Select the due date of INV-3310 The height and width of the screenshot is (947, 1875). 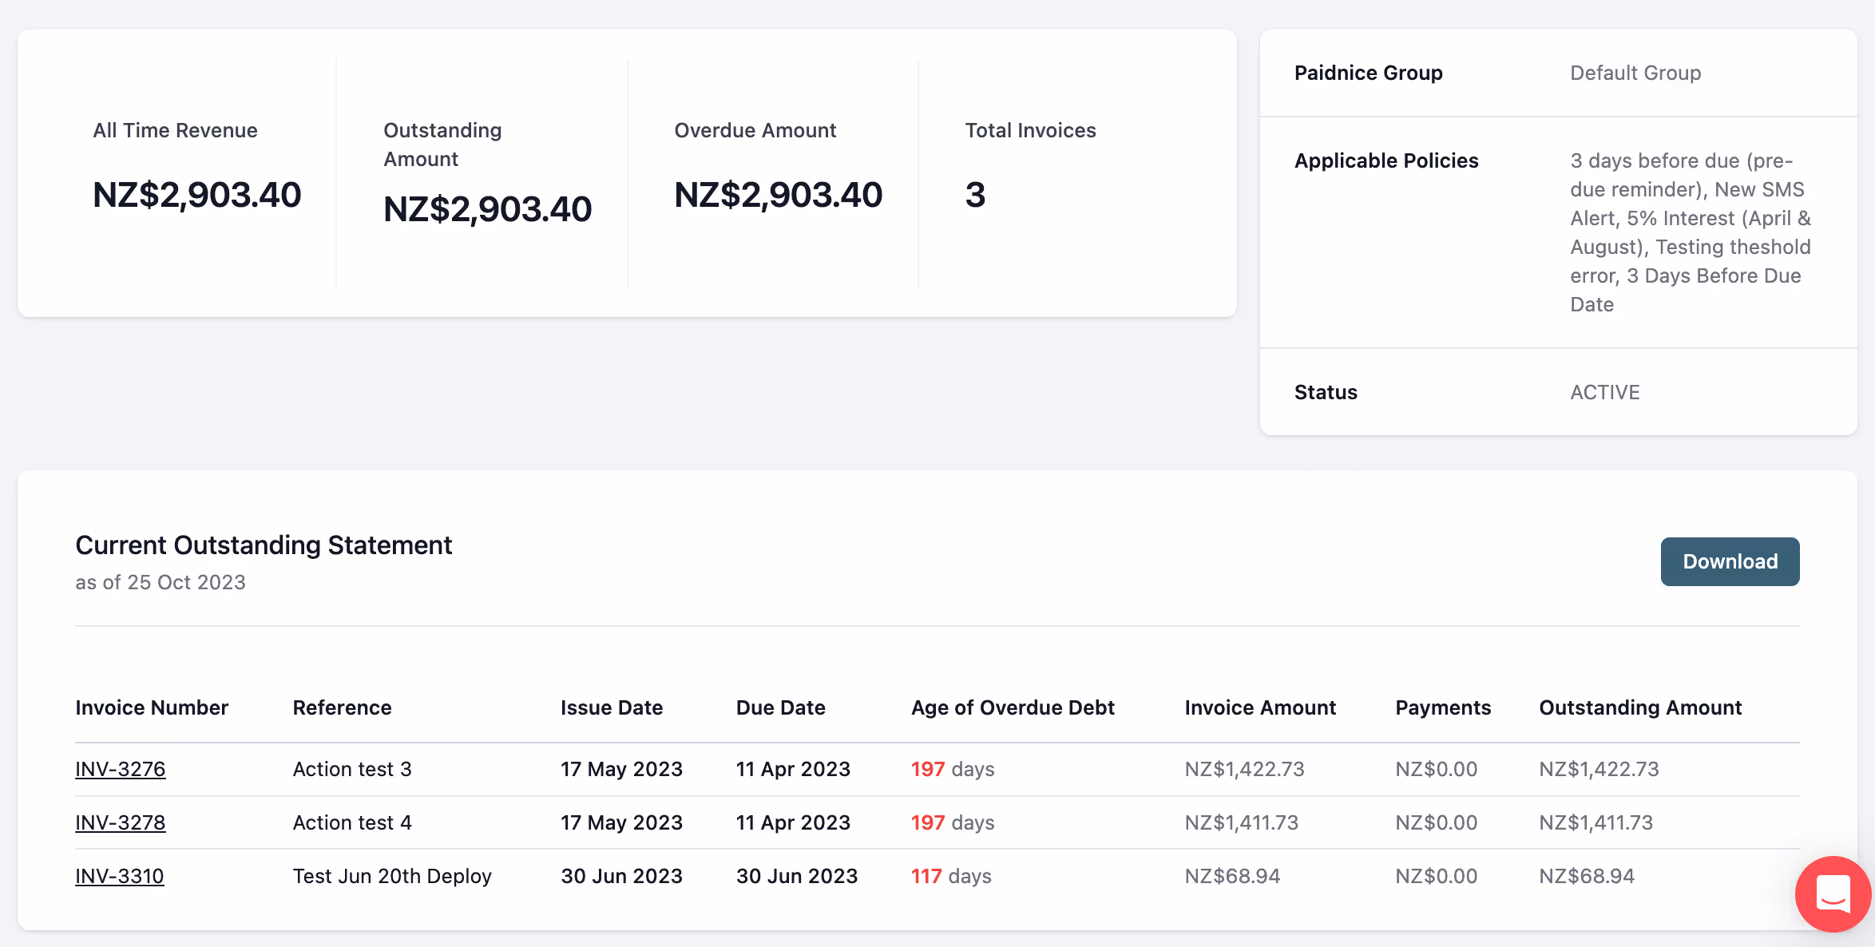coord(797,876)
